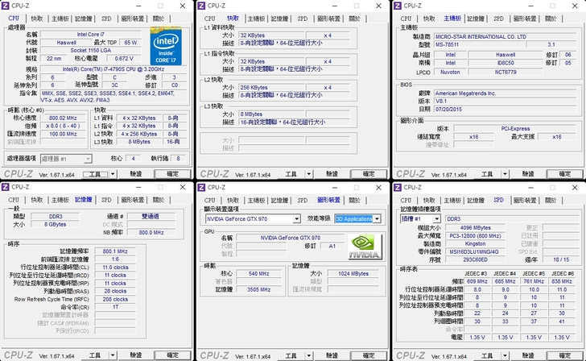Viewport: 586px width, 361px height.
Task: Select 關於 tab in the SPD window
Action: pos(551,200)
